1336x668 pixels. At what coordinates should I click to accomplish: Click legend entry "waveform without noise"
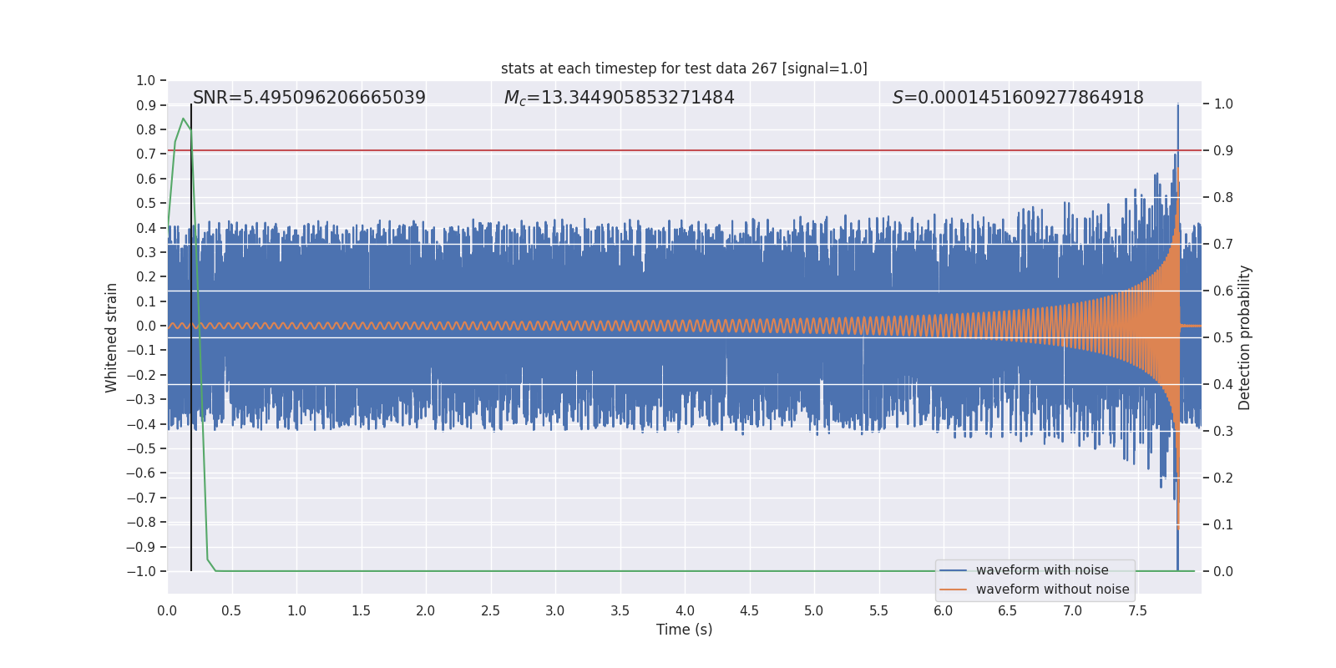1052,590
